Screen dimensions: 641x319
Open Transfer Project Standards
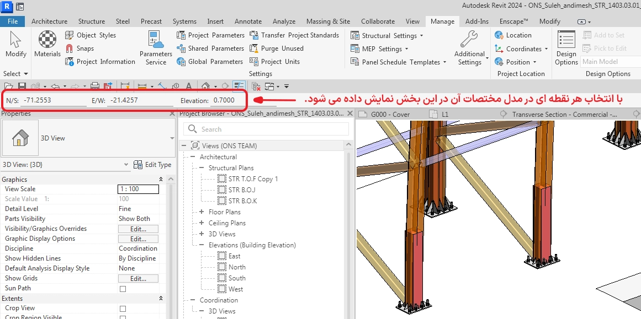(x=254, y=35)
